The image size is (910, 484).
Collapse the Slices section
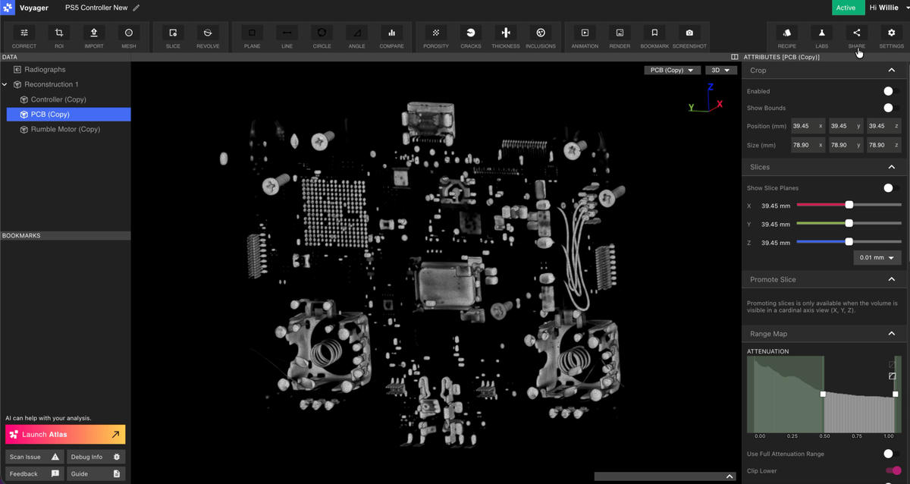pos(892,167)
